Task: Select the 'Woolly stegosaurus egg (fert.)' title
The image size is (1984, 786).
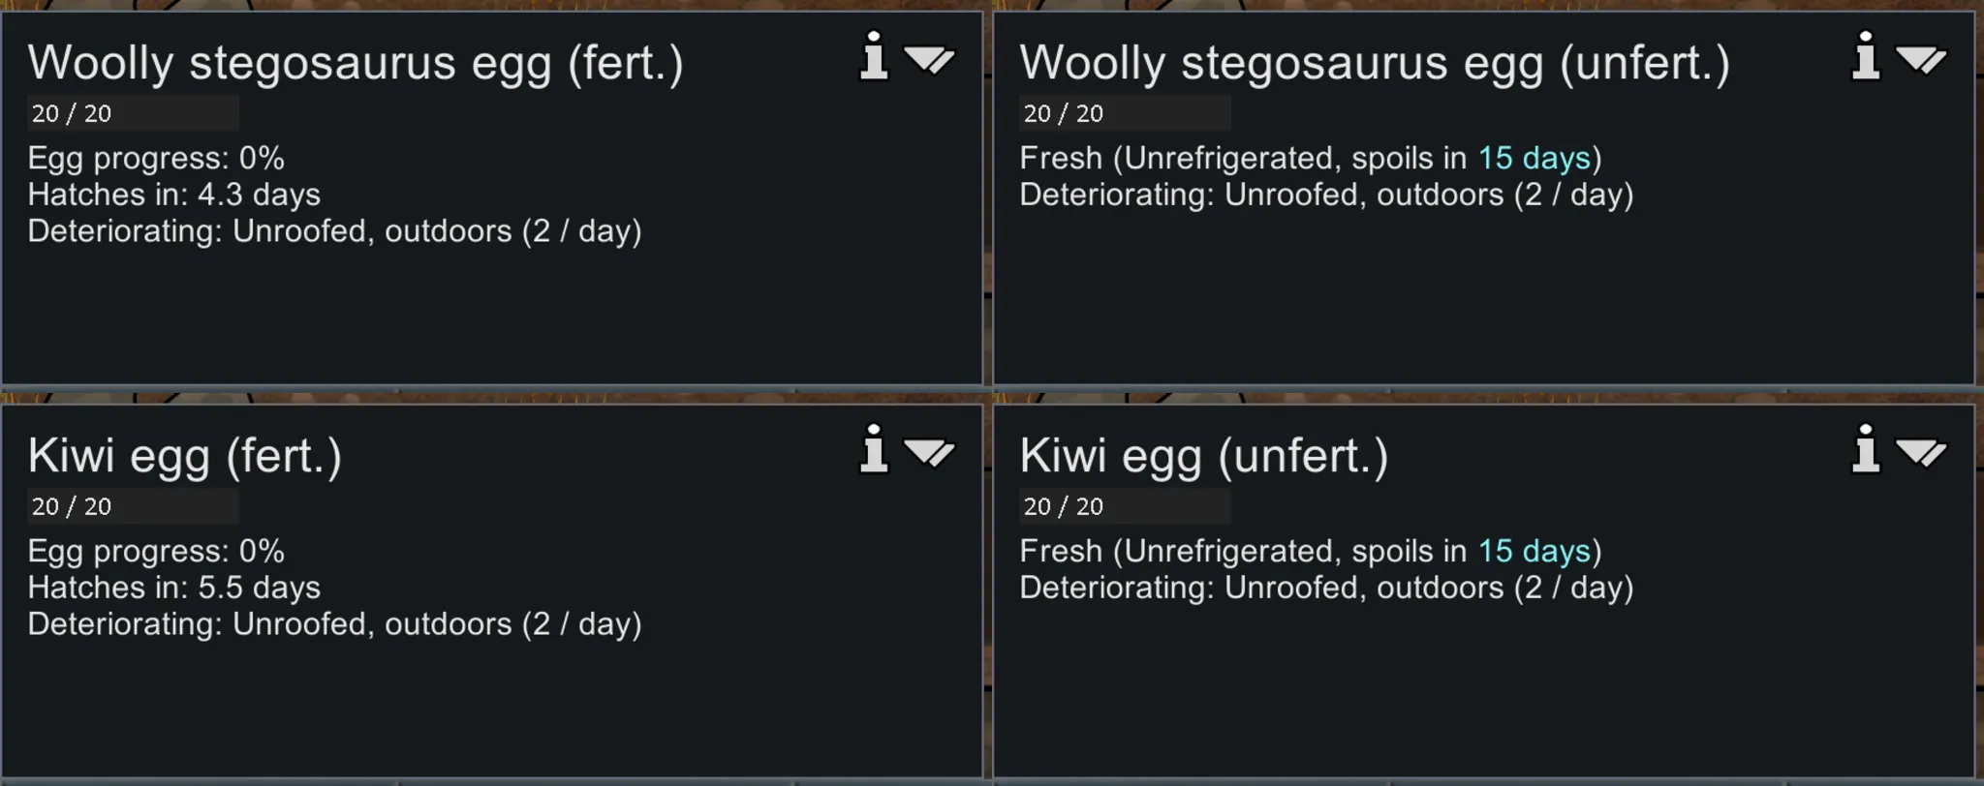Action: click(356, 64)
